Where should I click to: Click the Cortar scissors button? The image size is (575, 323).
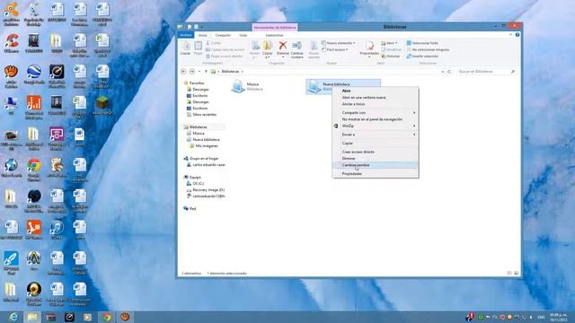(214, 43)
